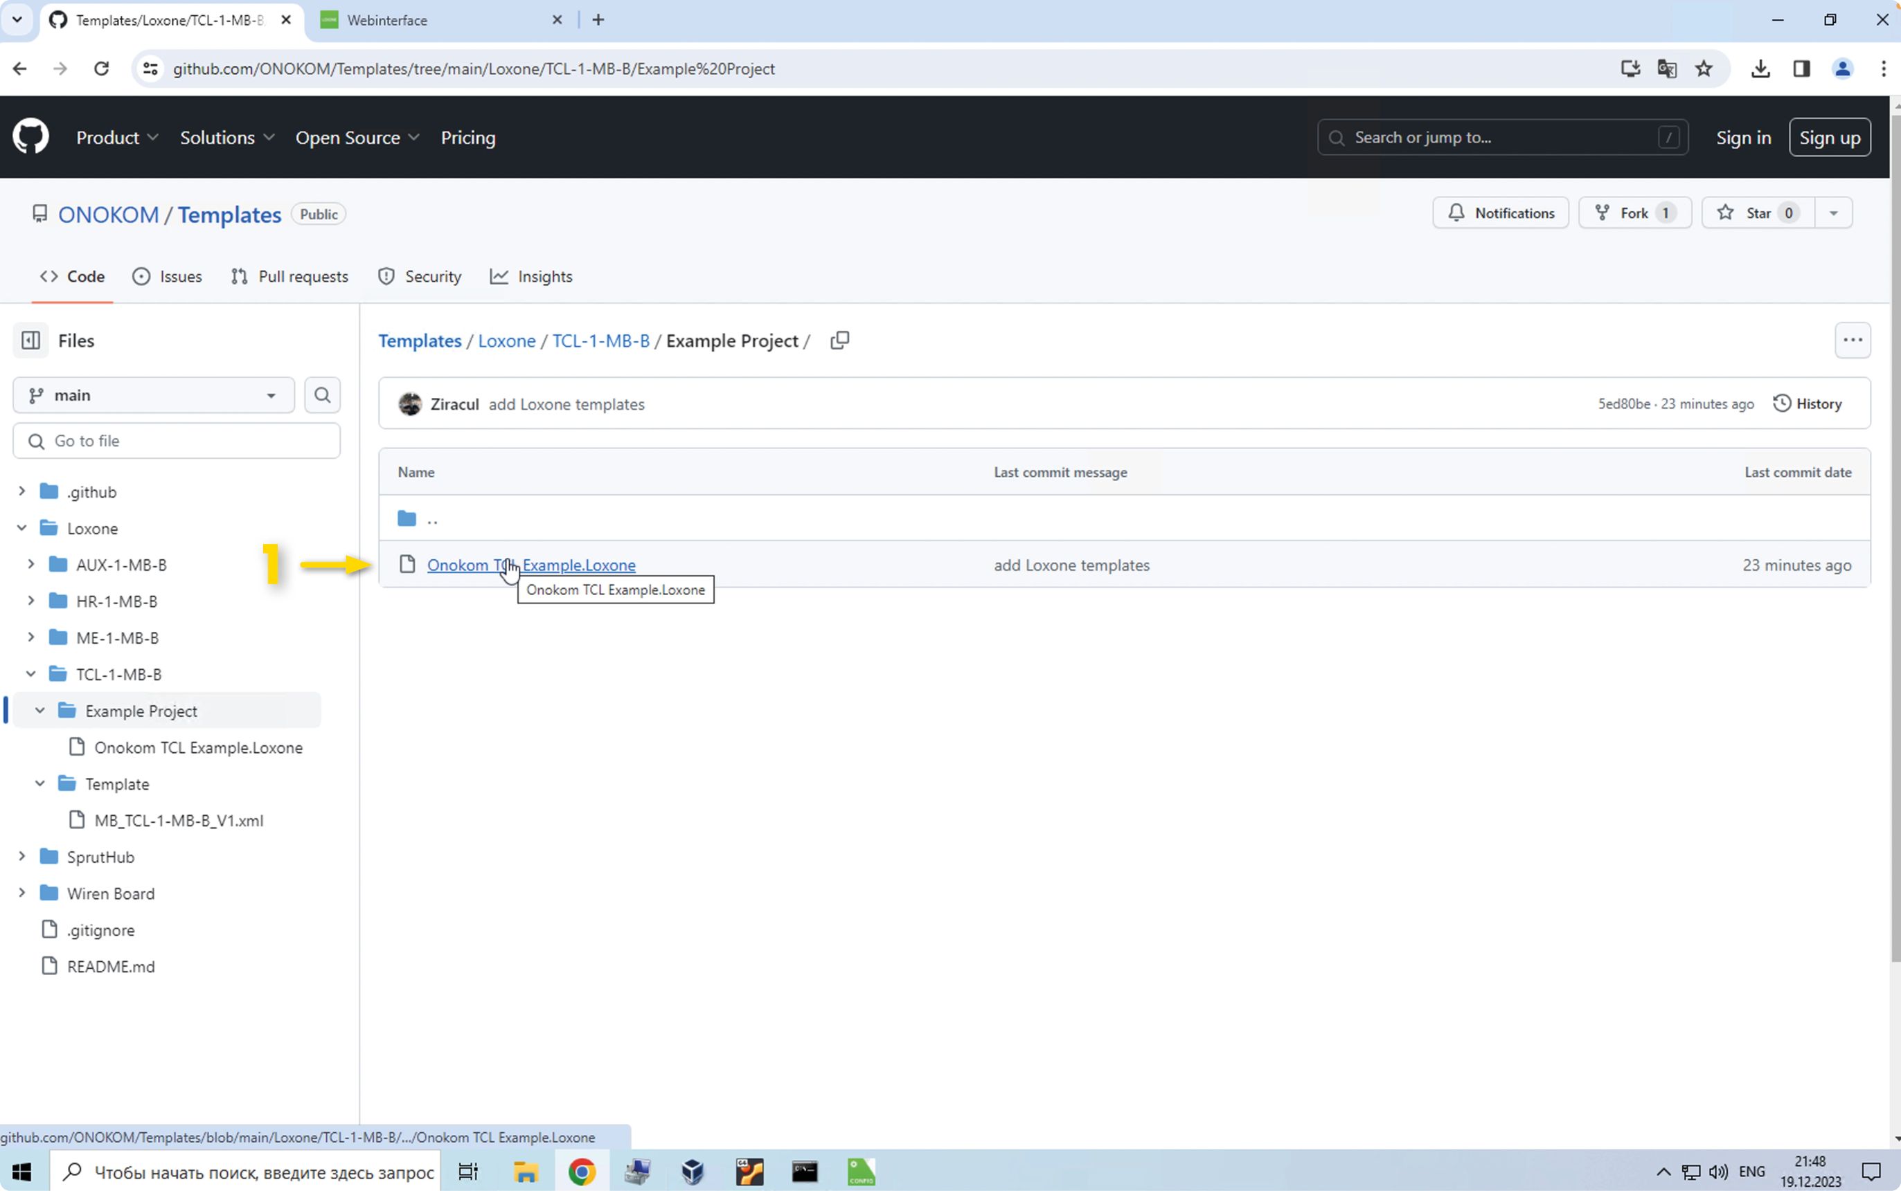Bookmark this page with star icon
Viewport: 1901px width, 1191px height.
1703,69
